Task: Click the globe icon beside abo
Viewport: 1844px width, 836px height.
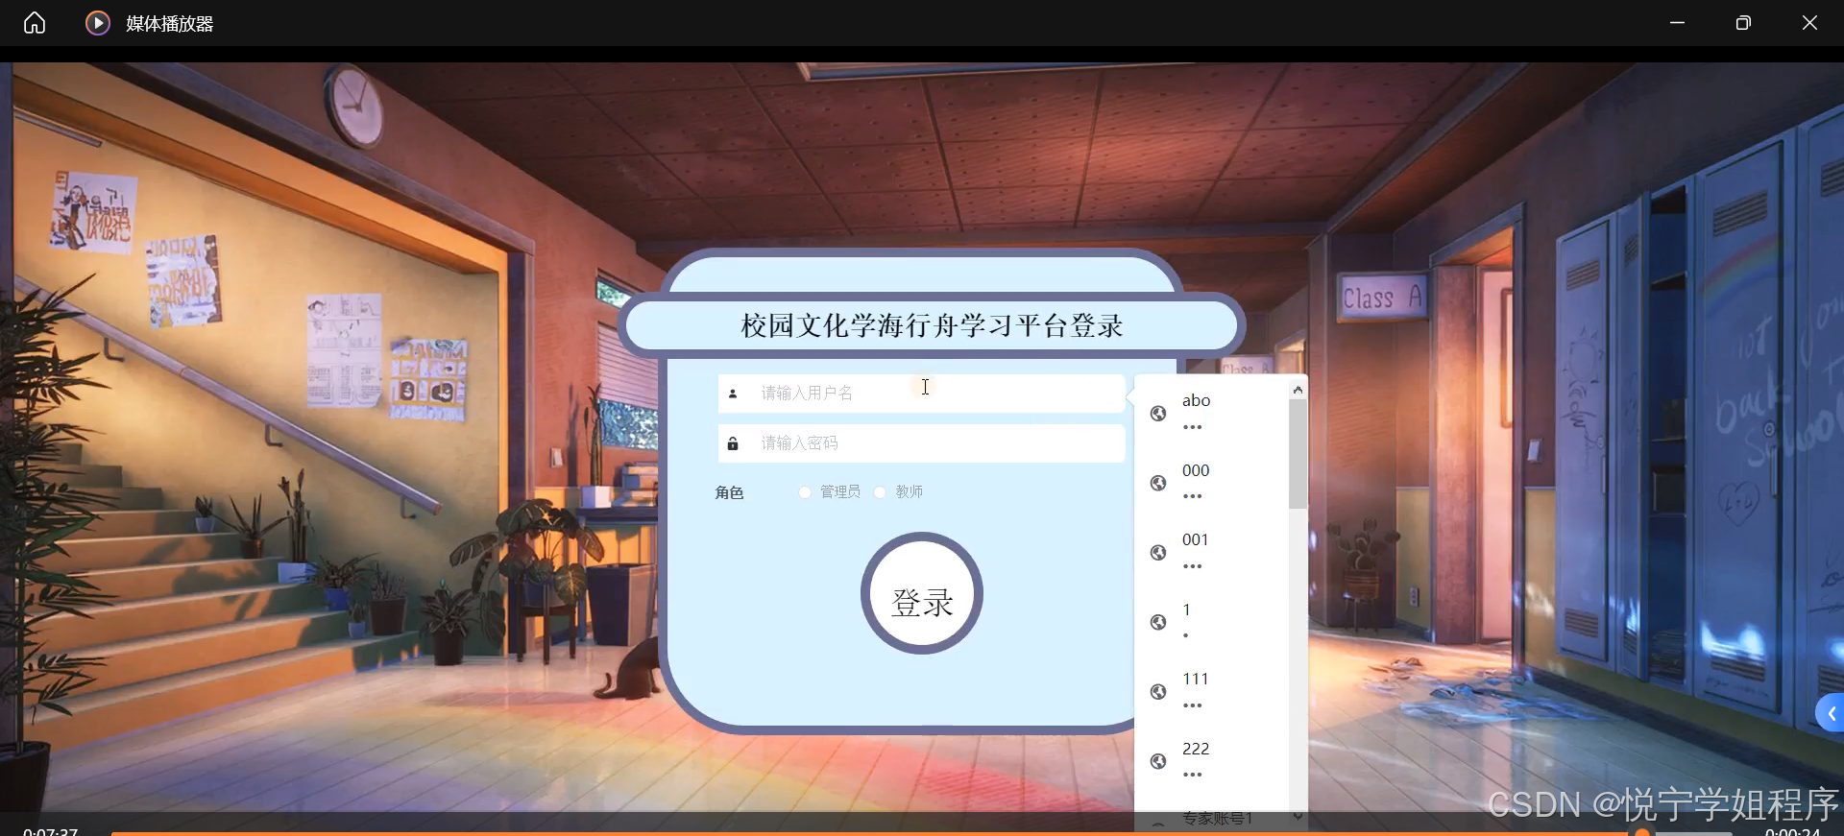Action: 1158,414
